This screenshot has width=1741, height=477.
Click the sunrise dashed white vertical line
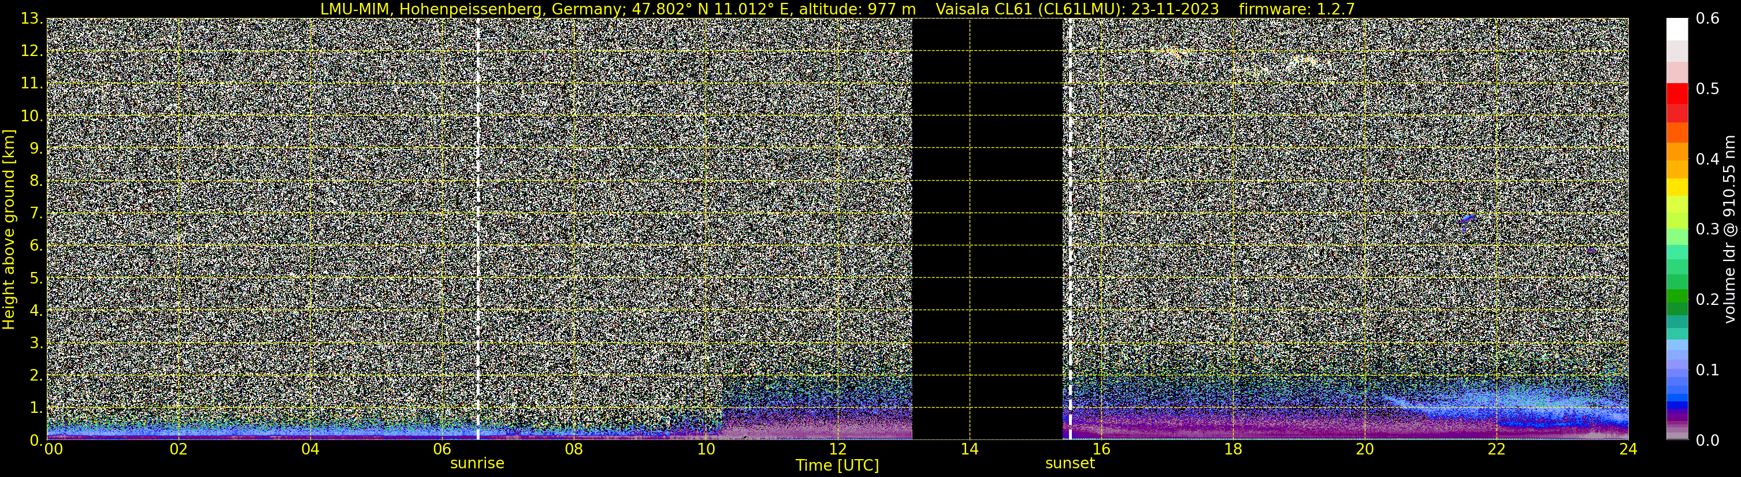[x=478, y=229]
